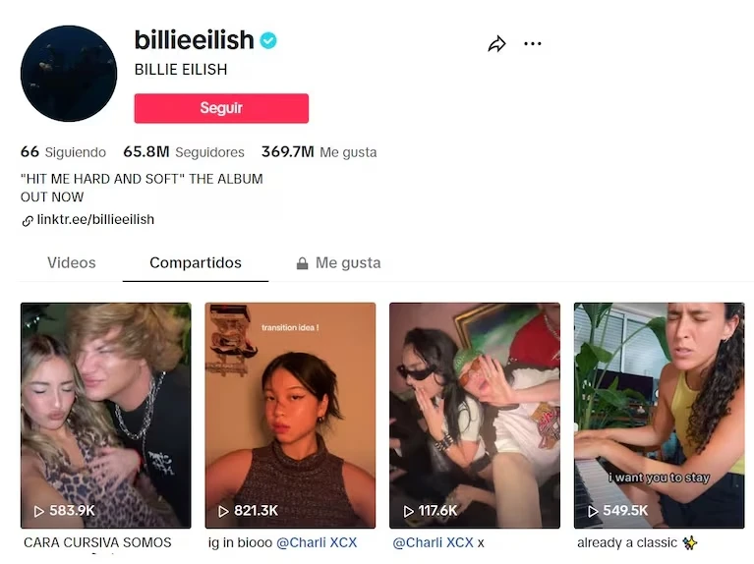This screenshot has width=754, height=564.
Task: Click the play icon showing 549.5K views
Action: tap(593, 511)
